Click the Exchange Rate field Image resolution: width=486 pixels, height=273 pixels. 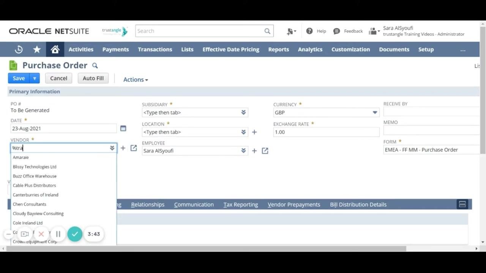click(326, 132)
